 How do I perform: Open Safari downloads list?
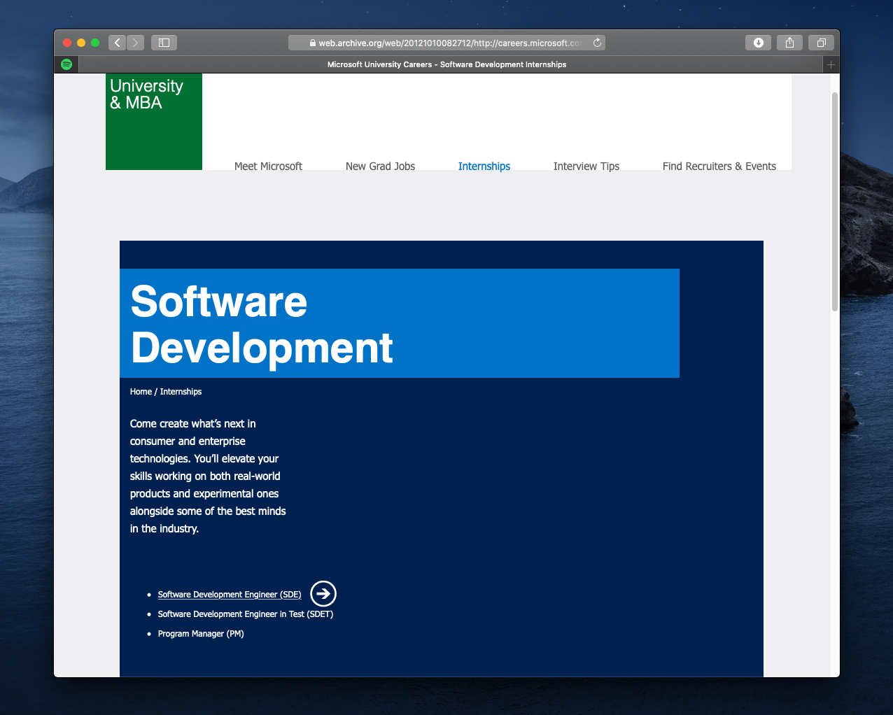click(759, 43)
